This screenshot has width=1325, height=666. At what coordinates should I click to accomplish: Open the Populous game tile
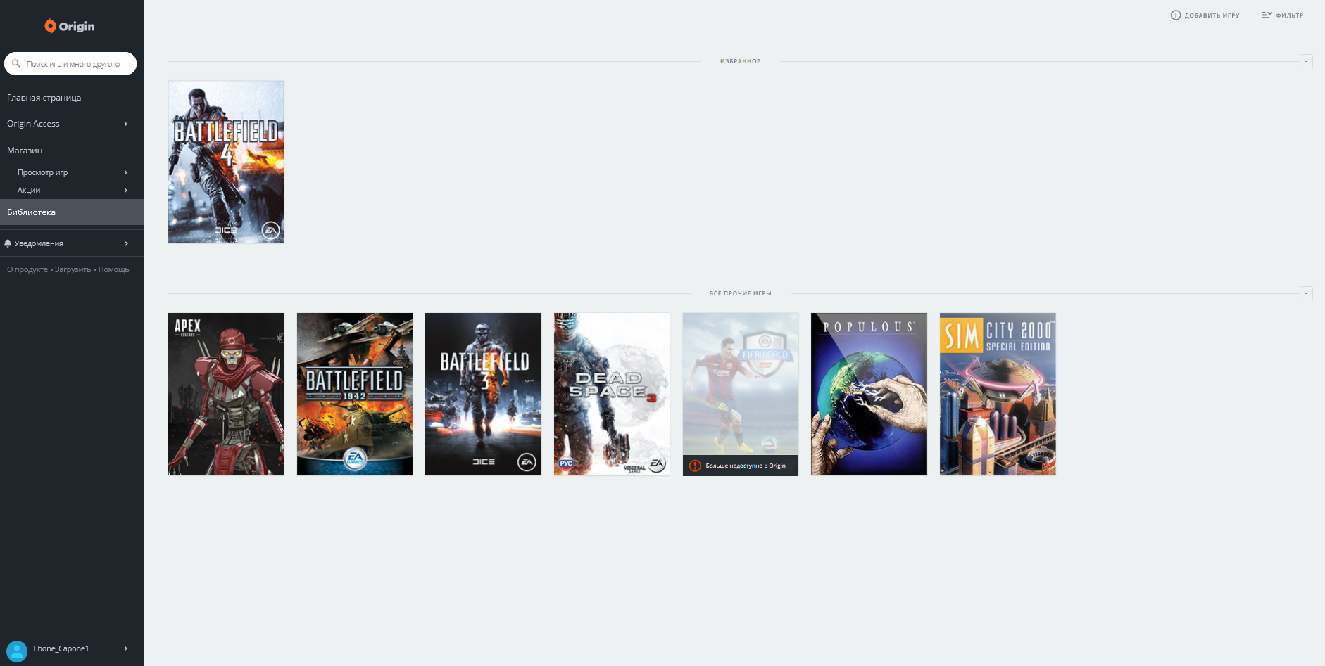pyautogui.click(x=869, y=394)
